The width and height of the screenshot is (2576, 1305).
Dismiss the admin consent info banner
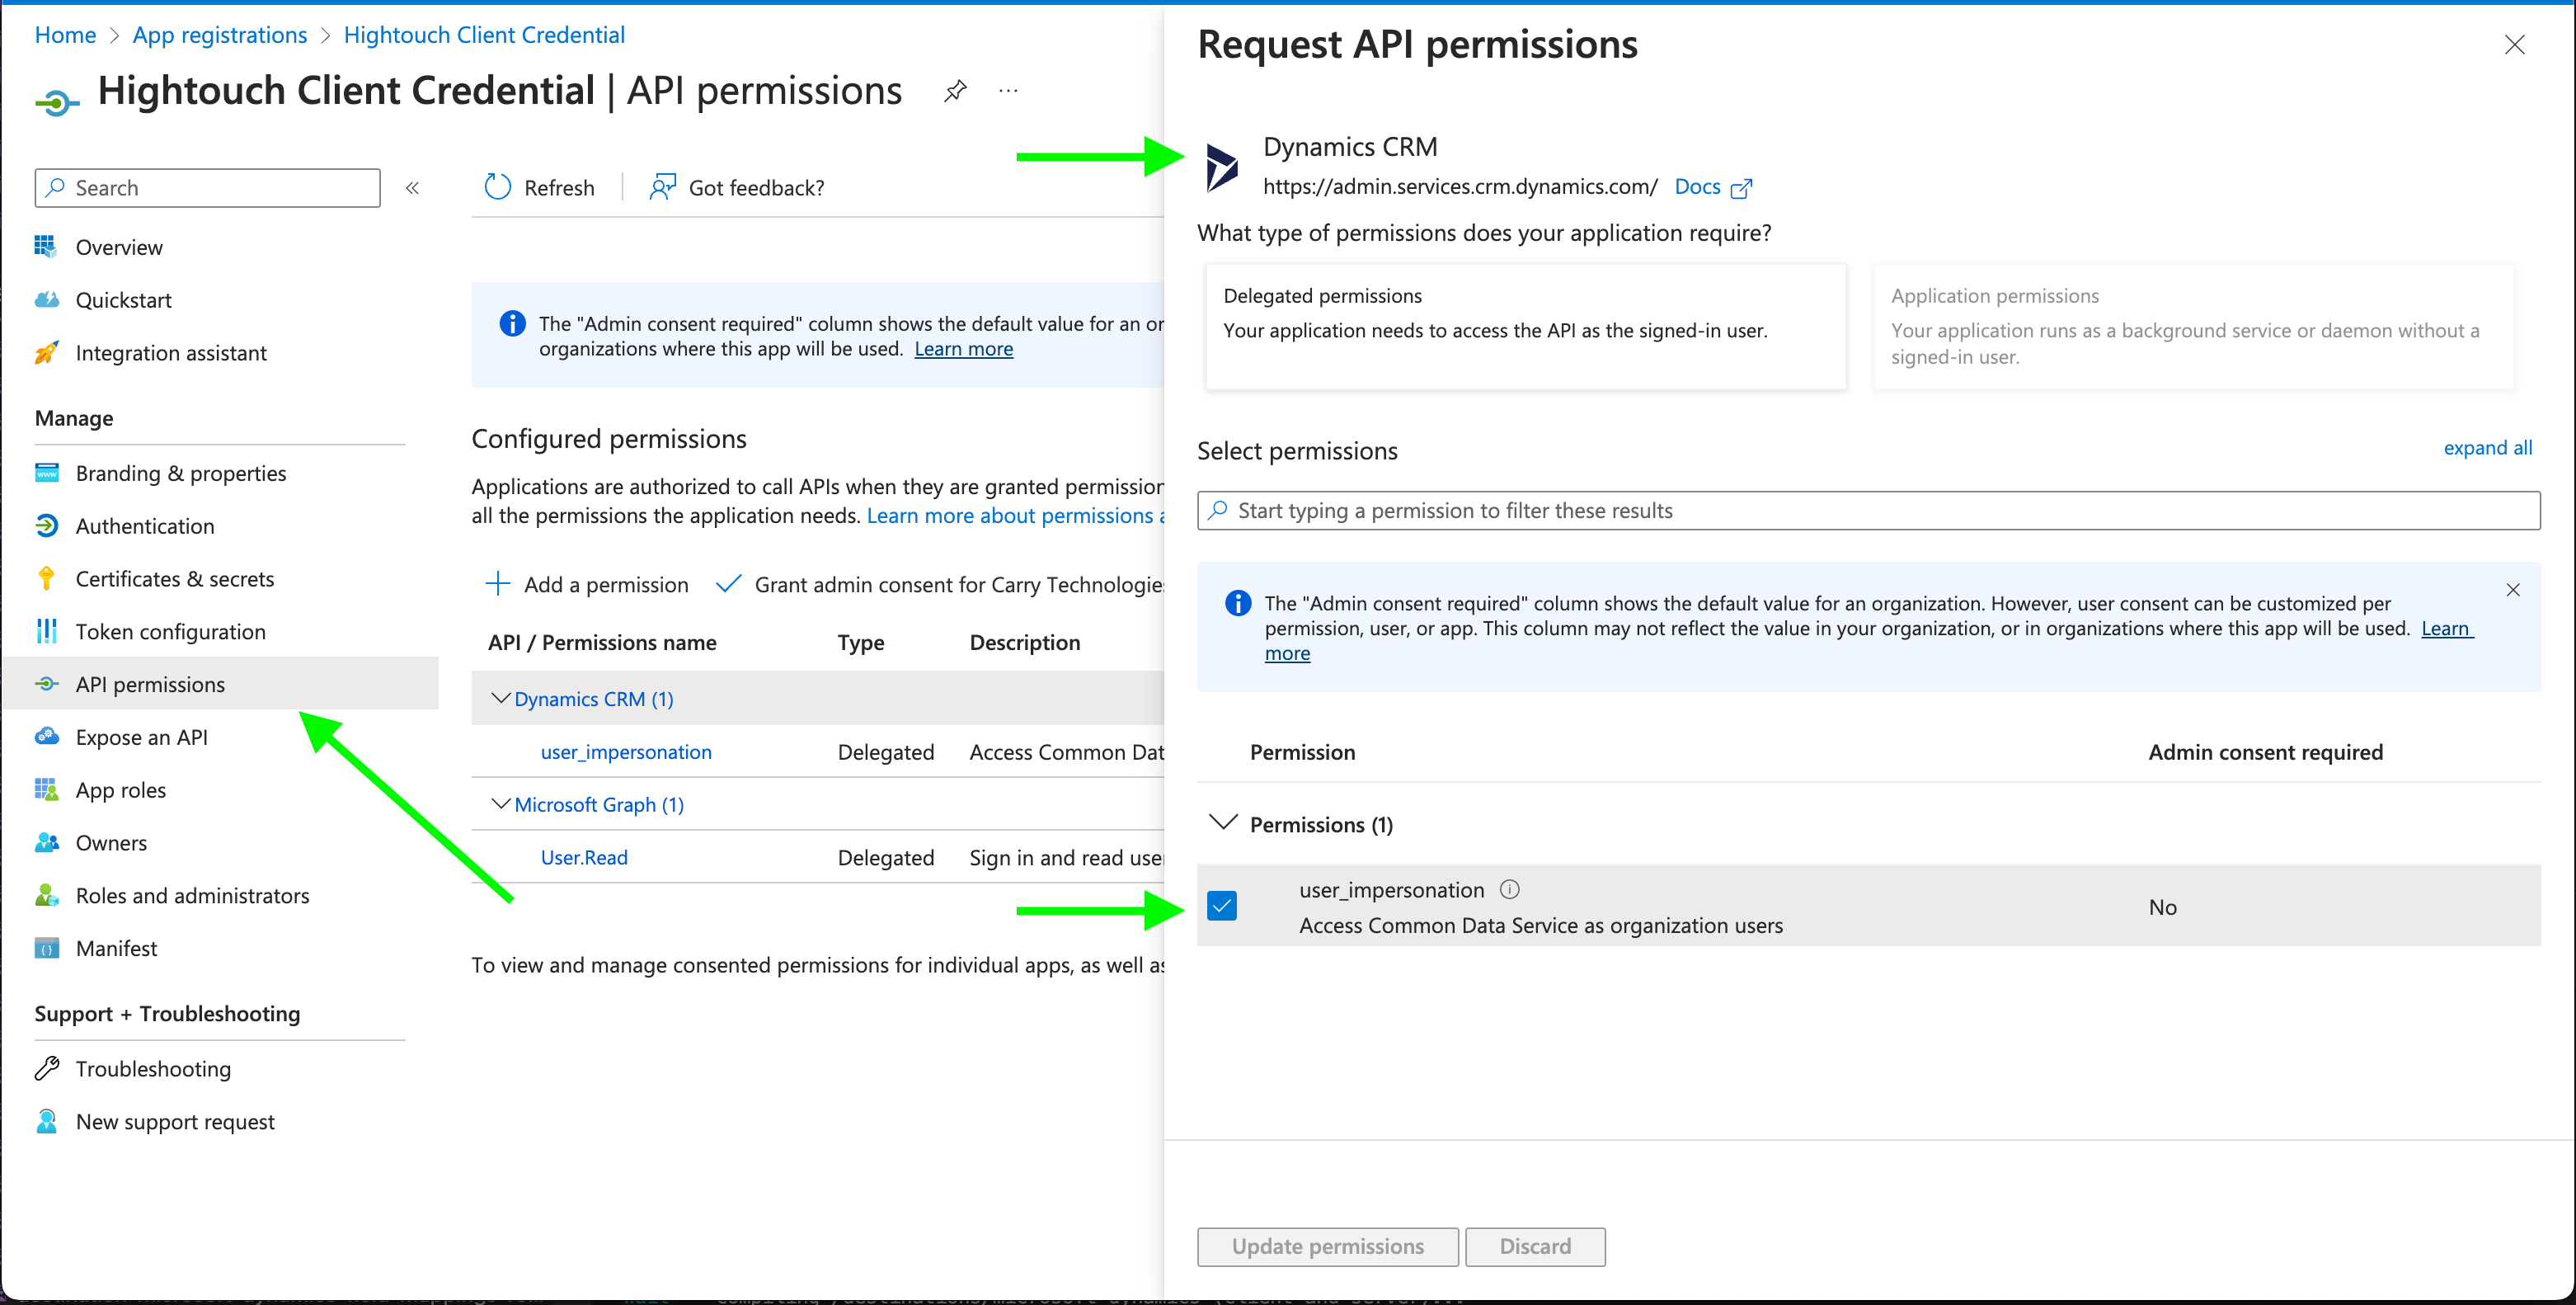pyautogui.click(x=2512, y=590)
